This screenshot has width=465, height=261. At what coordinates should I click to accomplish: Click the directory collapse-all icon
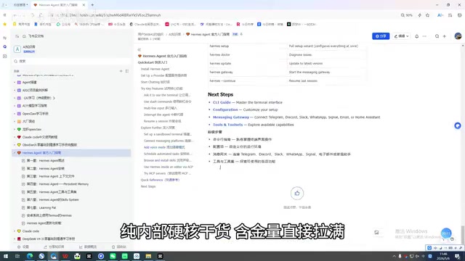(x=127, y=71)
